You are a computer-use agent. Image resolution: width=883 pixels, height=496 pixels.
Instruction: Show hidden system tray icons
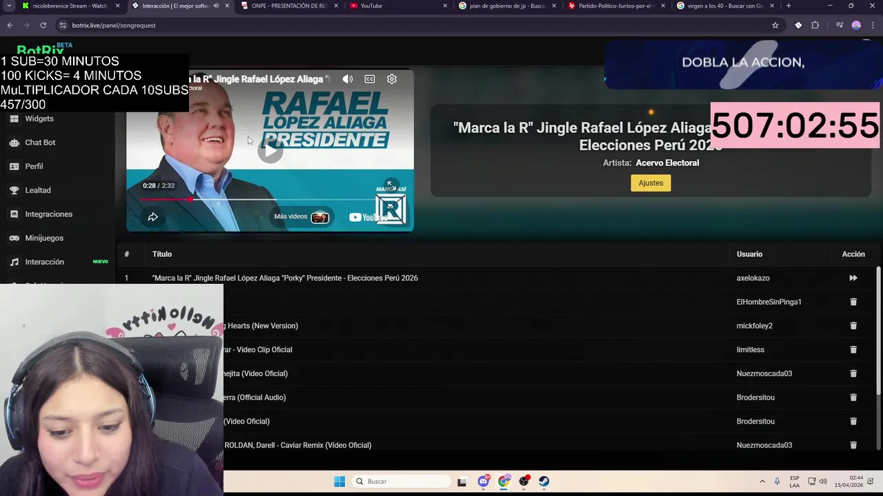pos(762,482)
